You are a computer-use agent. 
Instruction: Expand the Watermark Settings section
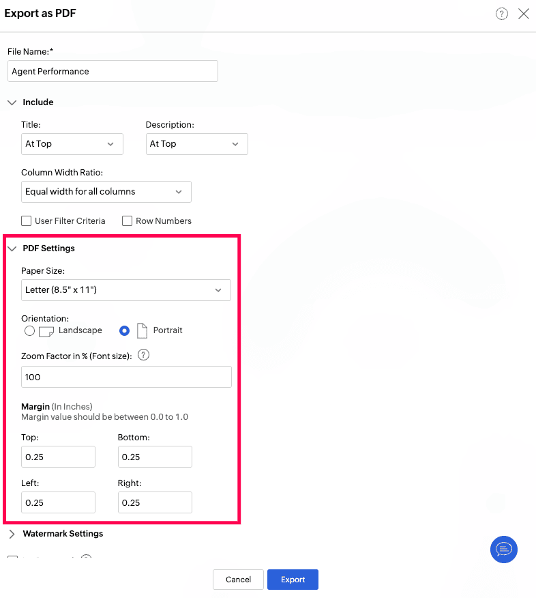pyautogui.click(x=12, y=534)
